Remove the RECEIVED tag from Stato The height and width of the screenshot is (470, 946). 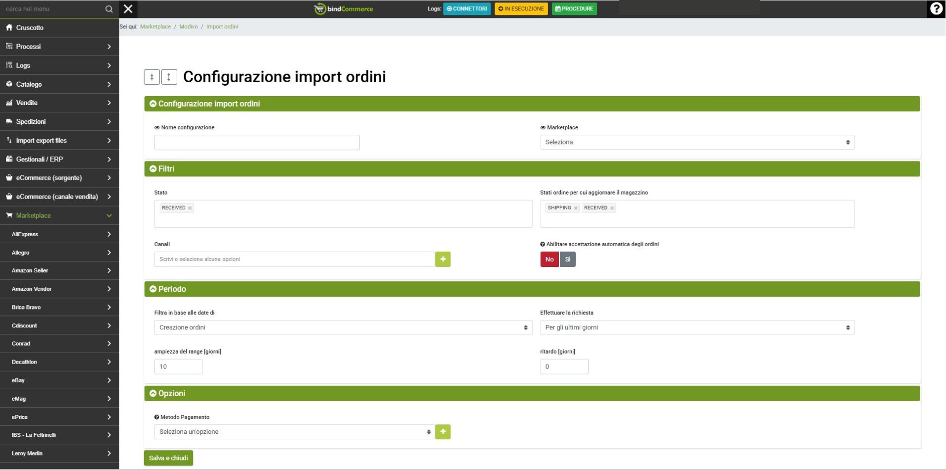point(190,208)
